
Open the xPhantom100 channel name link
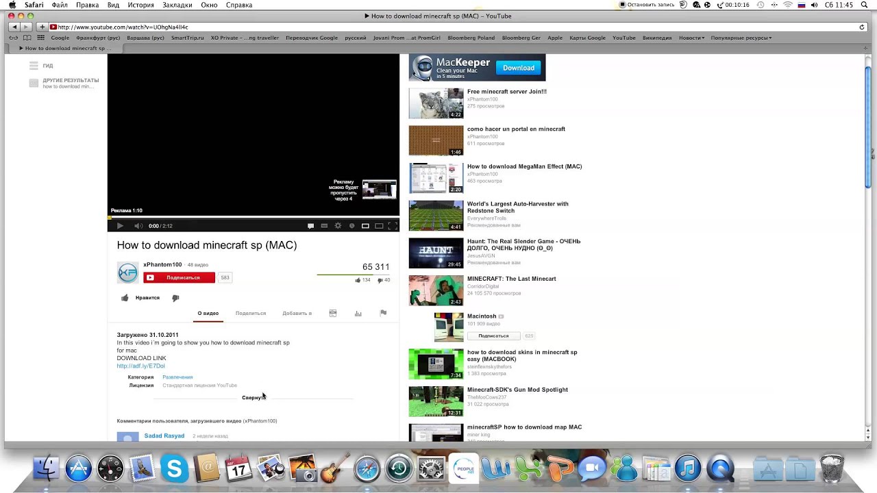pos(162,265)
